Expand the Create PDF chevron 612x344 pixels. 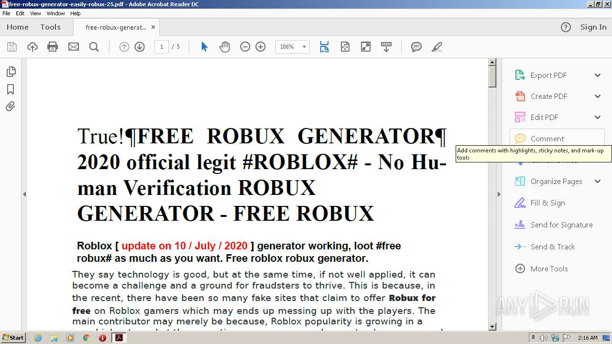(x=598, y=96)
